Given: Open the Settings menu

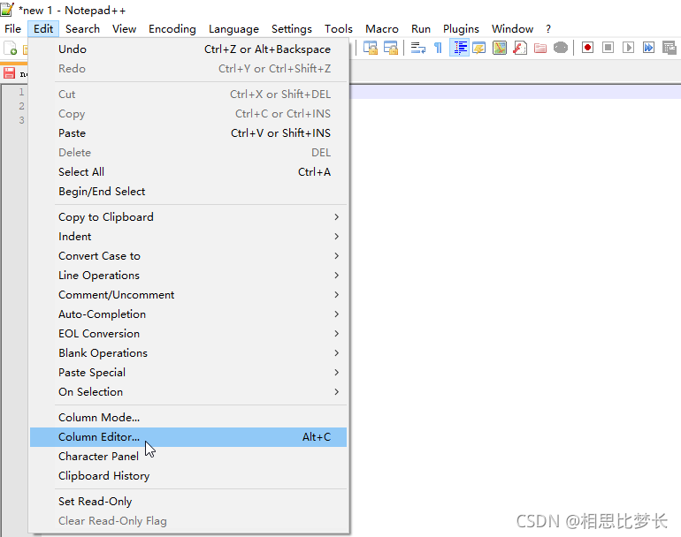Looking at the screenshot, I should (292, 29).
